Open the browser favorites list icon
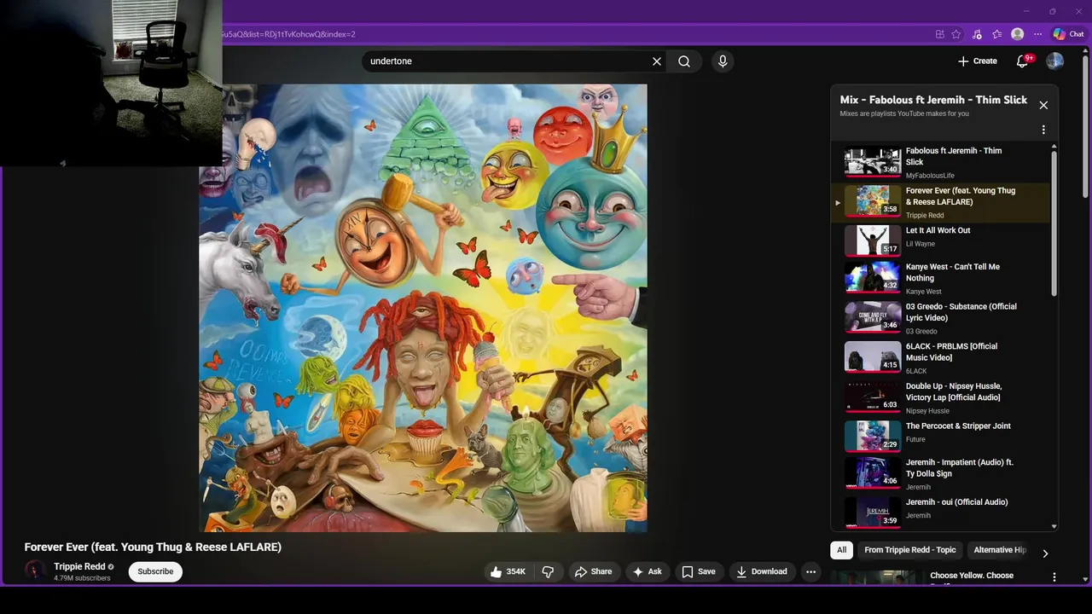 [997, 34]
